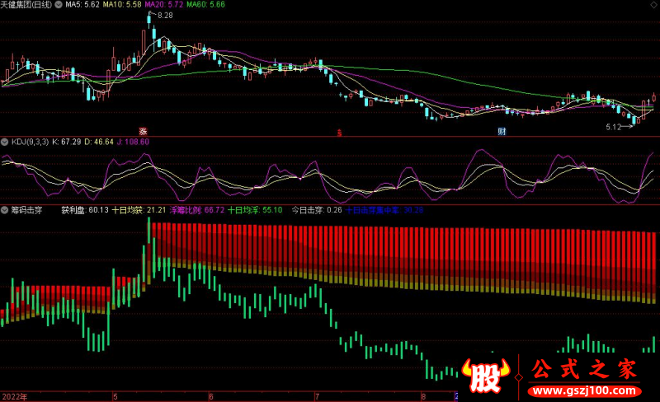
Task: Click the J: 108.60 value
Action: click(x=133, y=143)
